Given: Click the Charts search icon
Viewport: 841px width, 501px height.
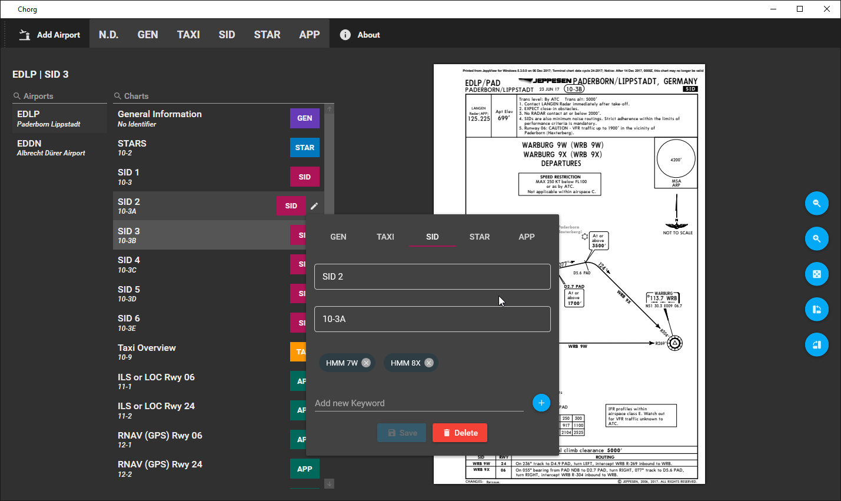Looking at the screenshot, I should pyautogui.click(x=117, y=96).
